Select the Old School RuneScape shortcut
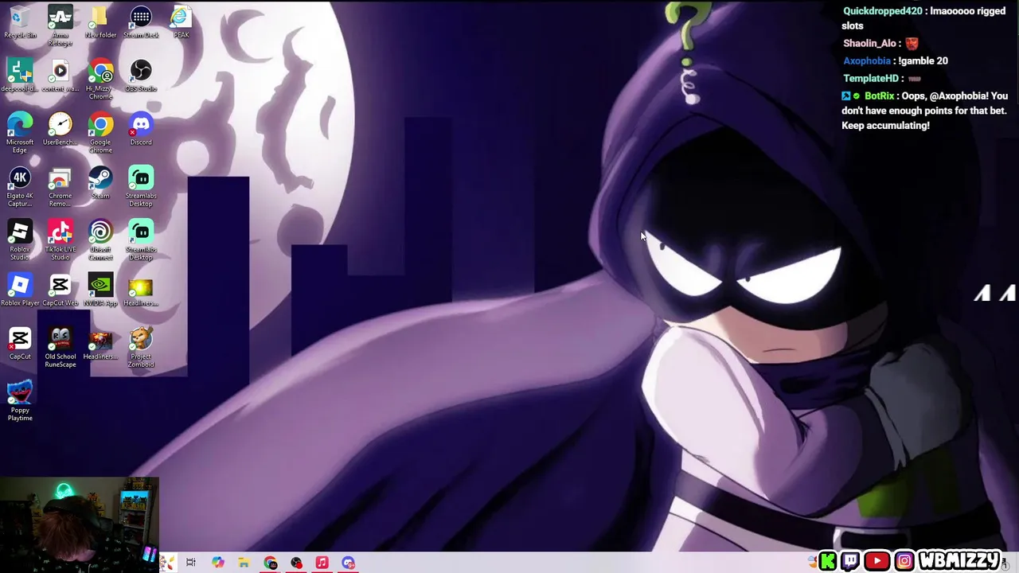Image resolution: width=1019 pixels, height=573 pixels. click(x=61, y=348)
